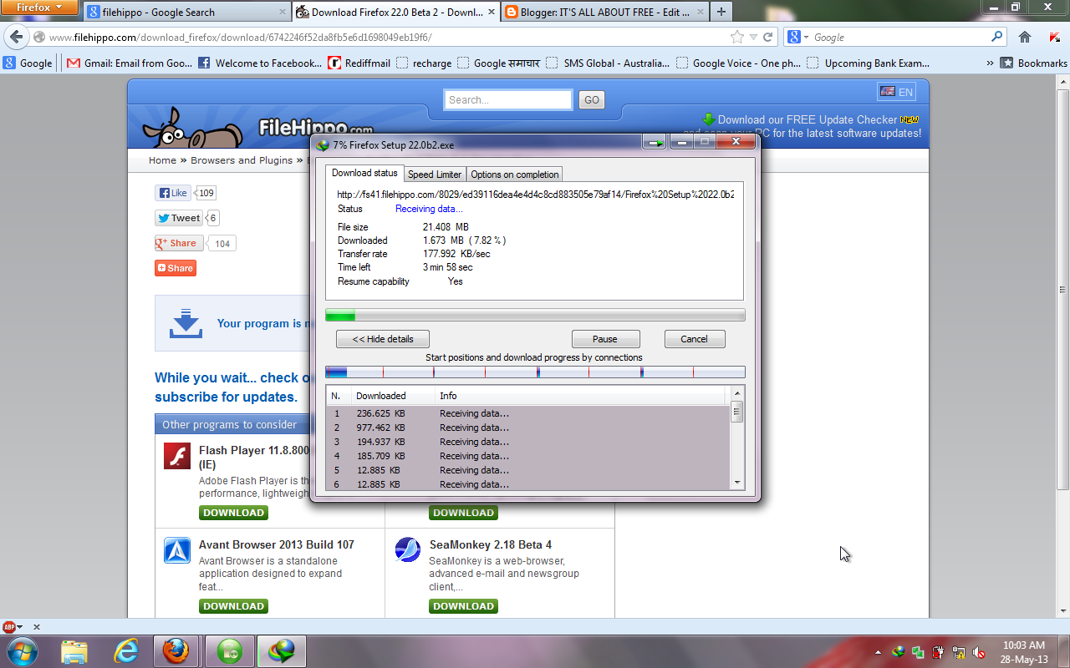Open the Gmail bookmark
The width and height of the screenshot is (1070, 668).
coord(130,63)
